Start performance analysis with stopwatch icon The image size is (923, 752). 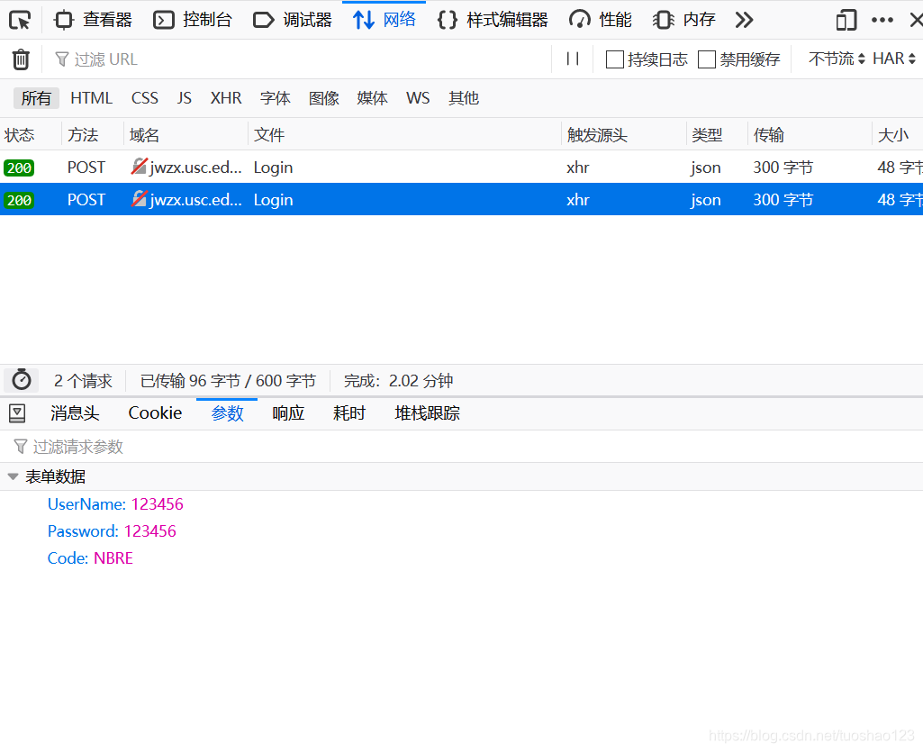[22, 380]
